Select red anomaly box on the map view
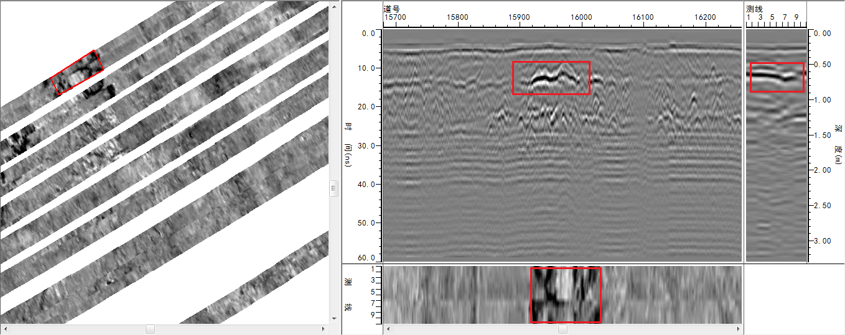 77,73
